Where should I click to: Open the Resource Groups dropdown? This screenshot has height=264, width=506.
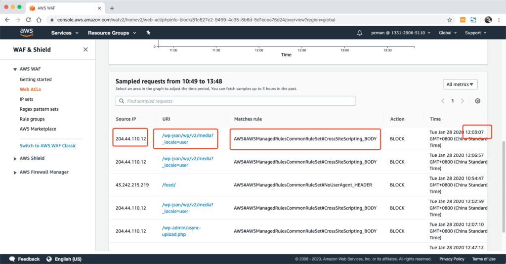pos(112,33)
